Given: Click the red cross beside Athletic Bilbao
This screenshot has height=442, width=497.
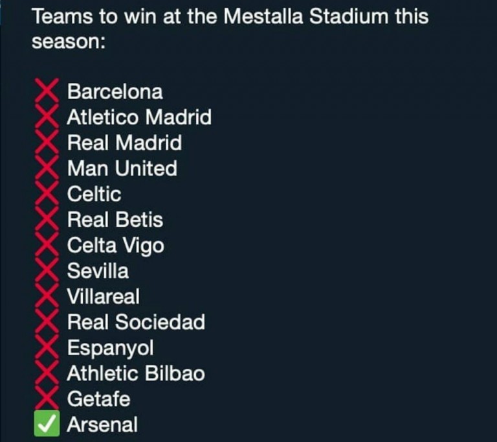Looking at the screenshot, I should pos(47,373).
